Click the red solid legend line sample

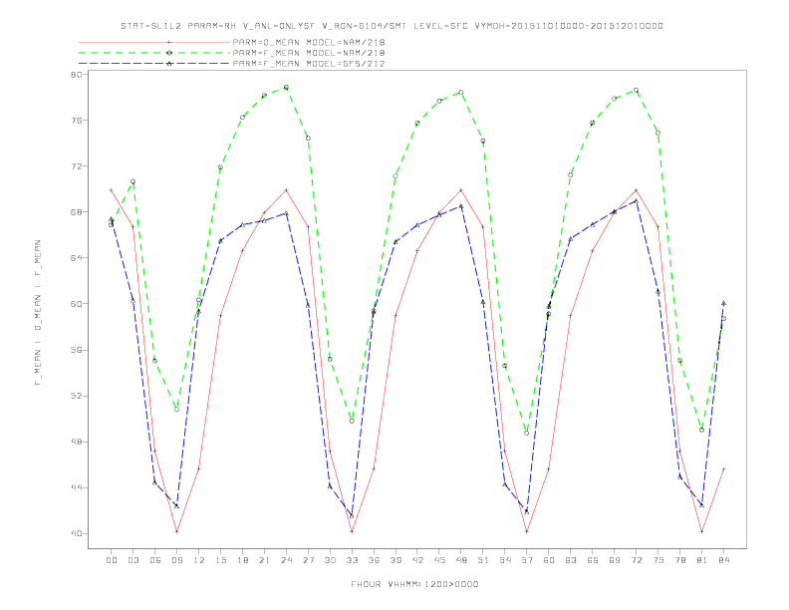(154, 42)
